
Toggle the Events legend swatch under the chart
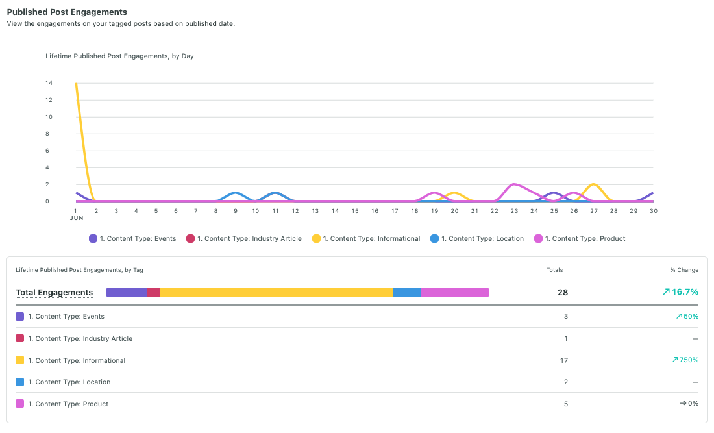[93, 239]
